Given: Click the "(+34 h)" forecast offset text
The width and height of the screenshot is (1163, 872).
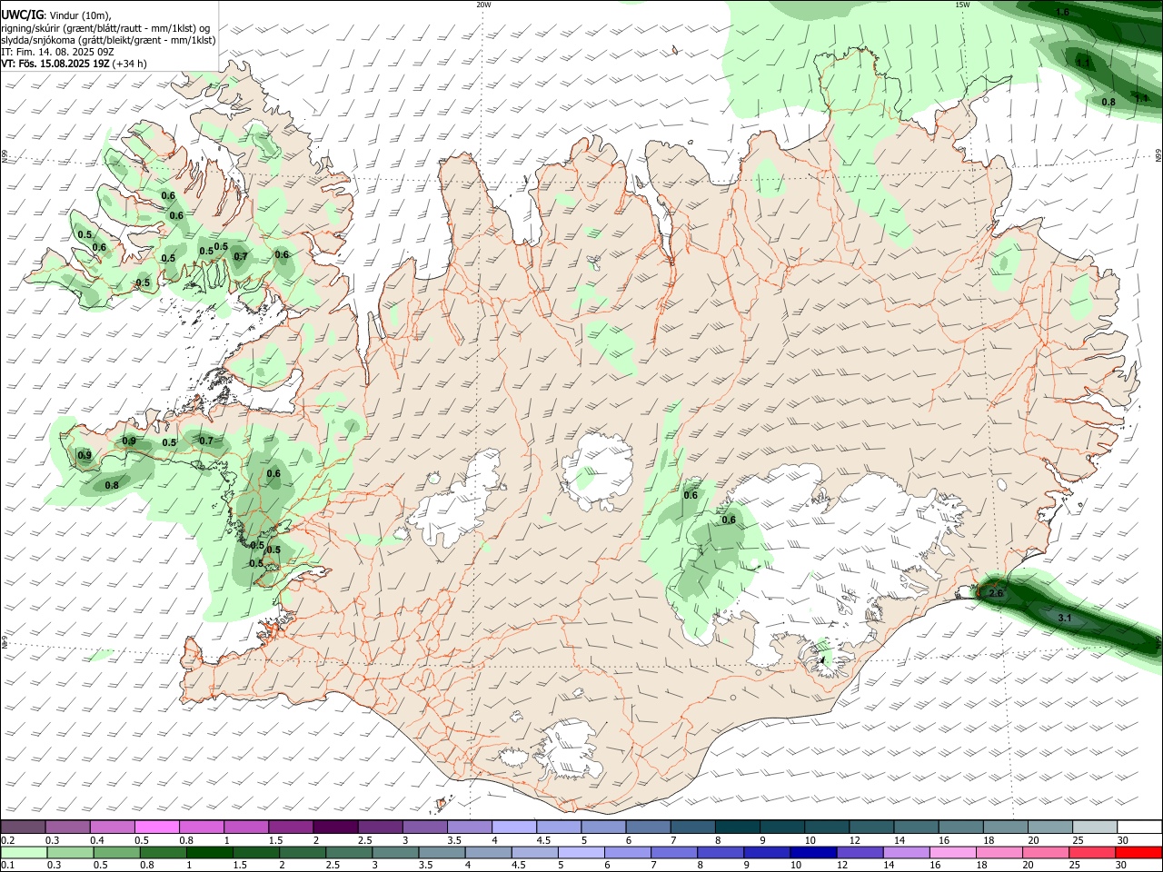Looking at the screenshot, I should (130, 64).
